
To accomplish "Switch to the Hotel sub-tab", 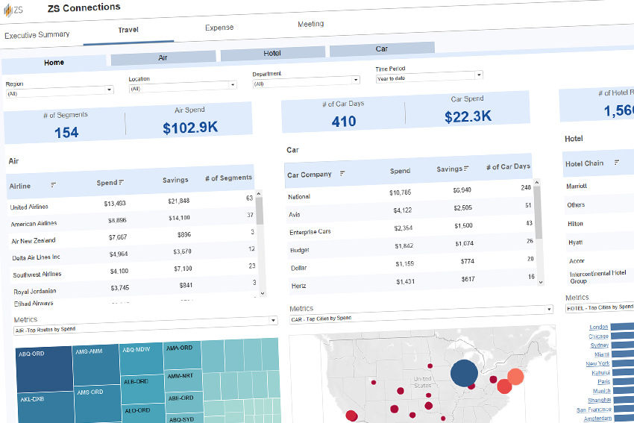I will coord(272,53).
